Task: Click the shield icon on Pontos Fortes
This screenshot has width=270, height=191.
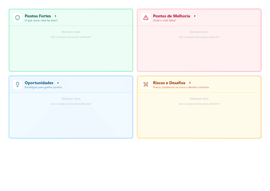Action: [17, 18]
